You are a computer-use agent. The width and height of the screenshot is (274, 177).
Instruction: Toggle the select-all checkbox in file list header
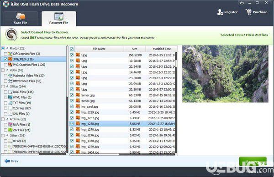[x=72, y=49]
